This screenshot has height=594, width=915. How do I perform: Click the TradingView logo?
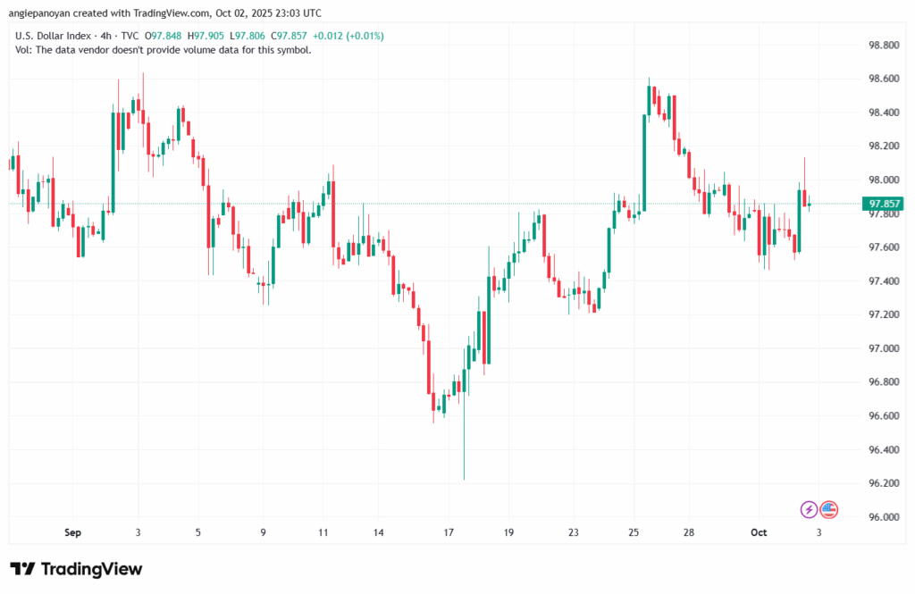click(x=76, y=569)
